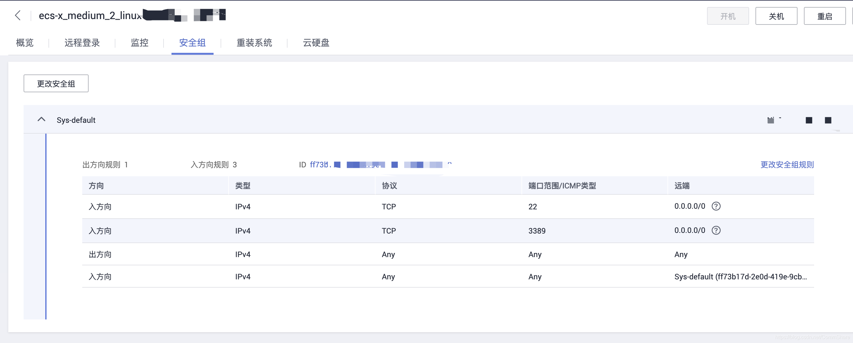Select TCP protocol in port 22 row

389,207
